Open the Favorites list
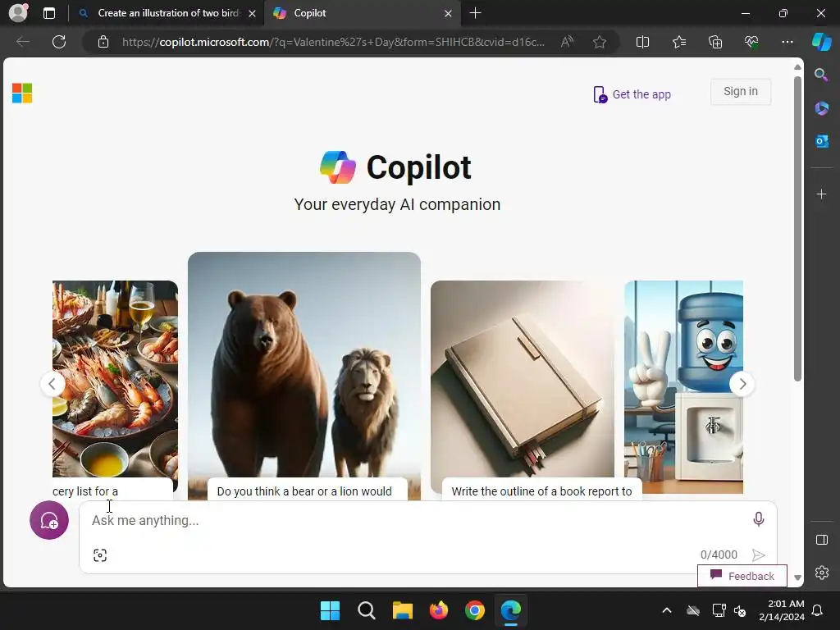Screen dimensions: 840x630 pos(678,42)
